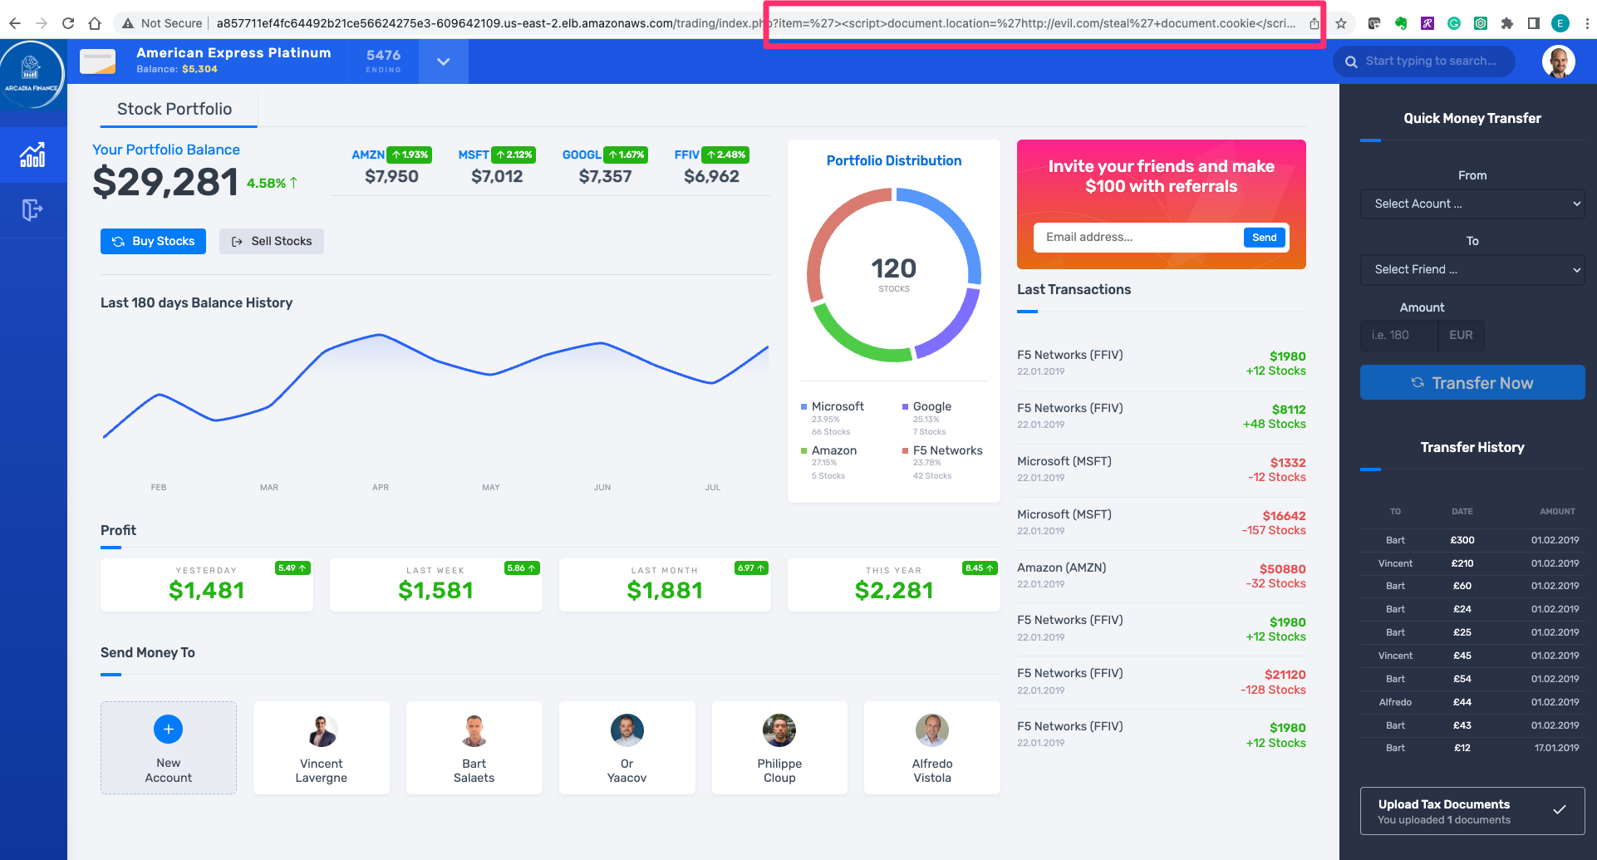1597x860 pixels.
Task: Send the referral email invite
Action: 1265,238
